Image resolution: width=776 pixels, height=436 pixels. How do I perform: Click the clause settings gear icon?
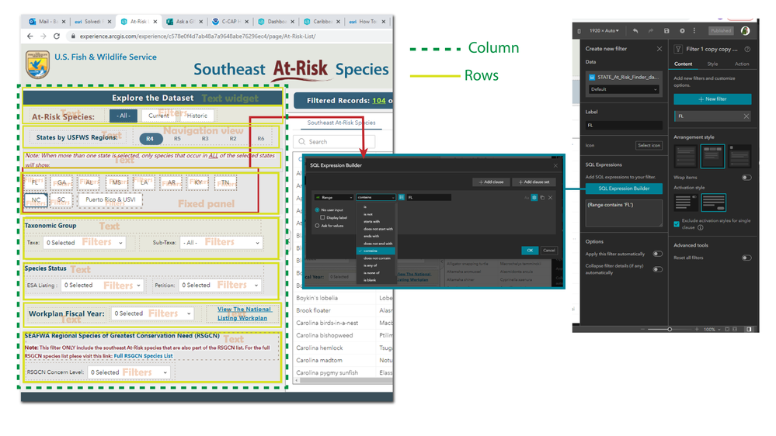coord(534,198)
